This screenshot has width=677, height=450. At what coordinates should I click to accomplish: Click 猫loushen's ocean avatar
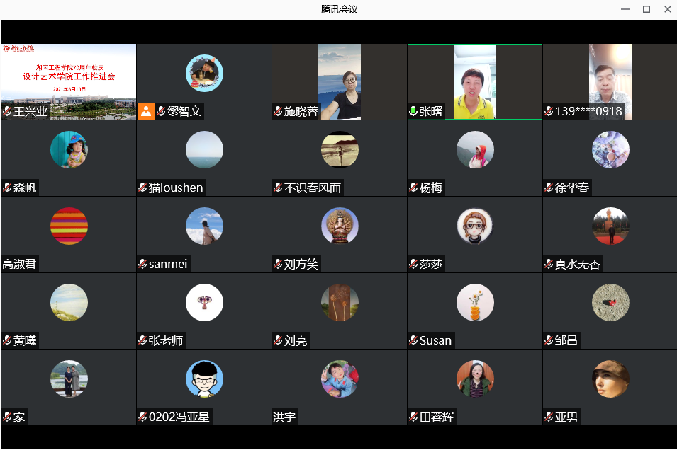coord(204,149)
